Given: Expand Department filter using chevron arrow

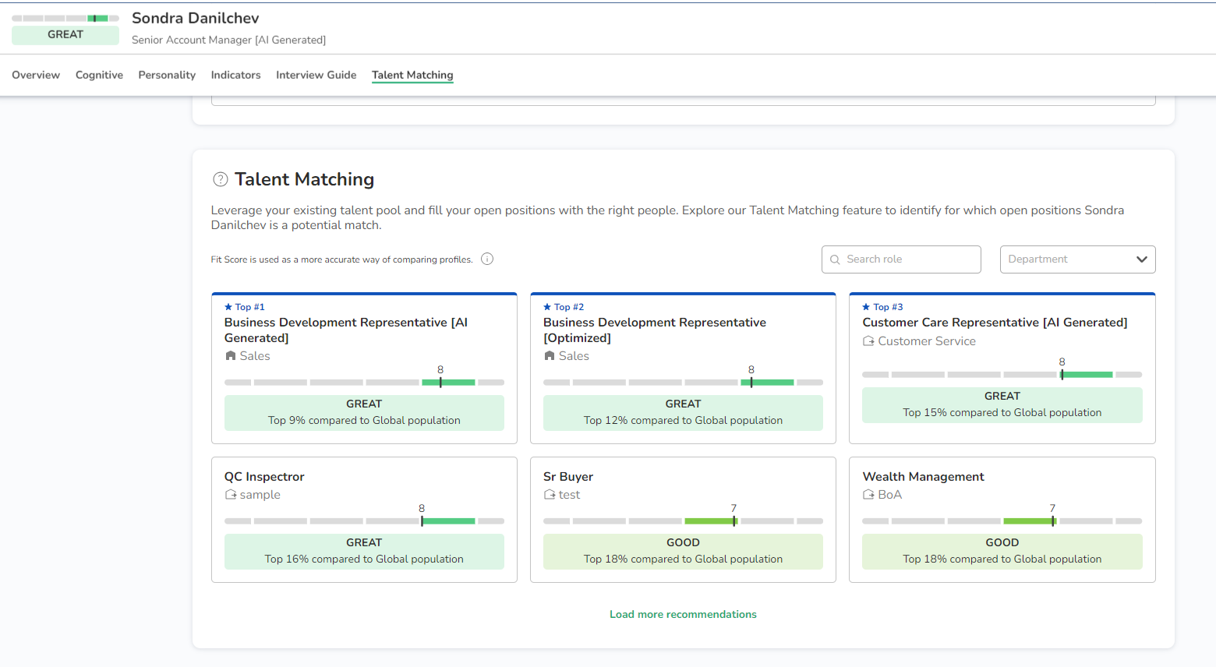Looking at the screenshot, I should [1141, 259].
